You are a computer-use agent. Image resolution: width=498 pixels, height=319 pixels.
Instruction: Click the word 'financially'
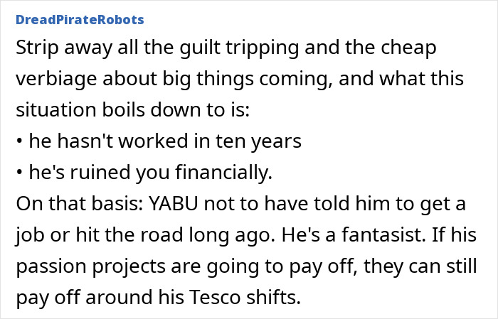point(223,173)
